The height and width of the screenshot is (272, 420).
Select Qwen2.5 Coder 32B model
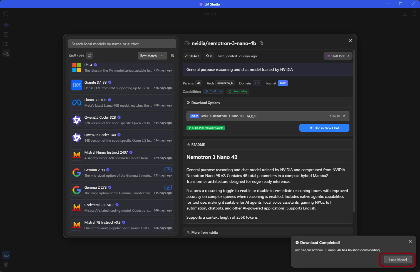coord(122,120)
